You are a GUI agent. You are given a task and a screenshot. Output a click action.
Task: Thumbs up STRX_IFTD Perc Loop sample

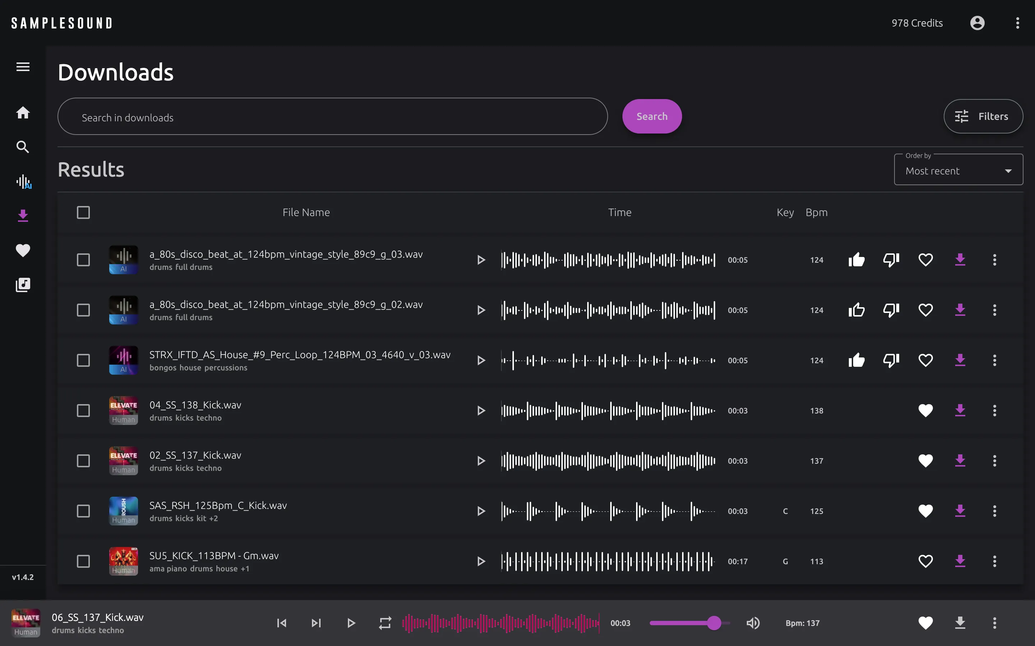pyautogui.click(x=857, y=361)
